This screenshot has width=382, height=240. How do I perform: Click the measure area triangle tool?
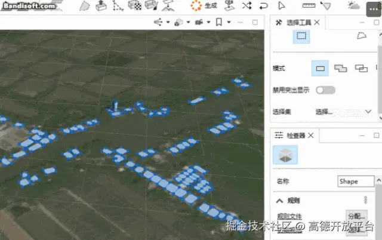(326, 5)
